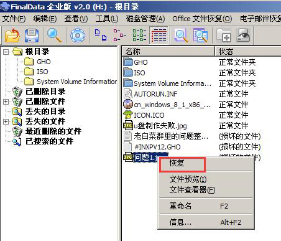Image resolution: width=281 pixels, height=241 pixels.
Task: Sort by the 名称 column header
Action: point(168,51)
